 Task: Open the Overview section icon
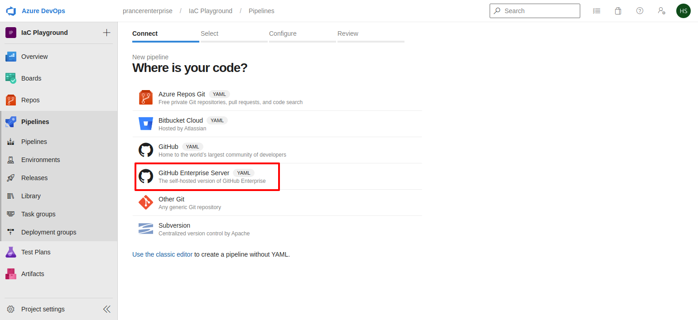tap(11, 57)
